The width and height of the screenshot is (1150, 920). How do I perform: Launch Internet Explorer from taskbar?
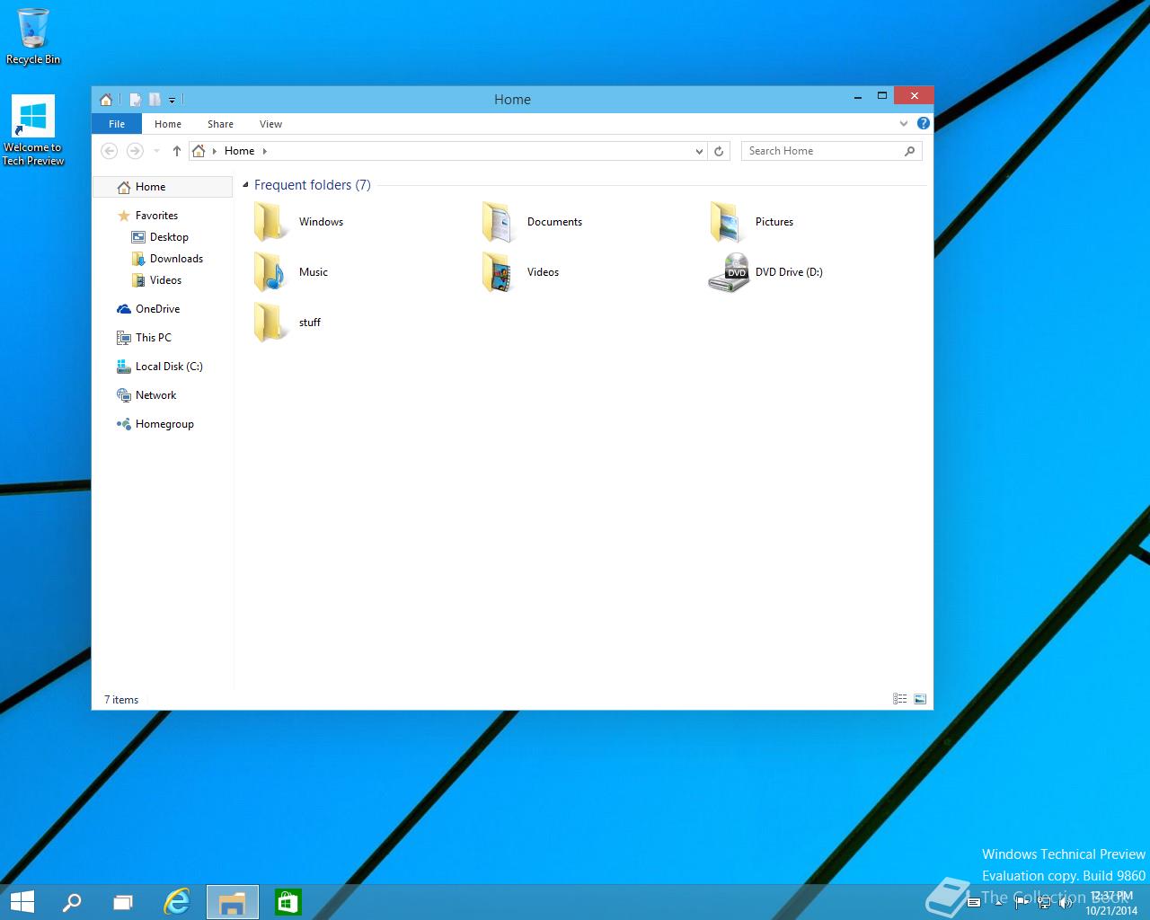(x=177, y=902)
